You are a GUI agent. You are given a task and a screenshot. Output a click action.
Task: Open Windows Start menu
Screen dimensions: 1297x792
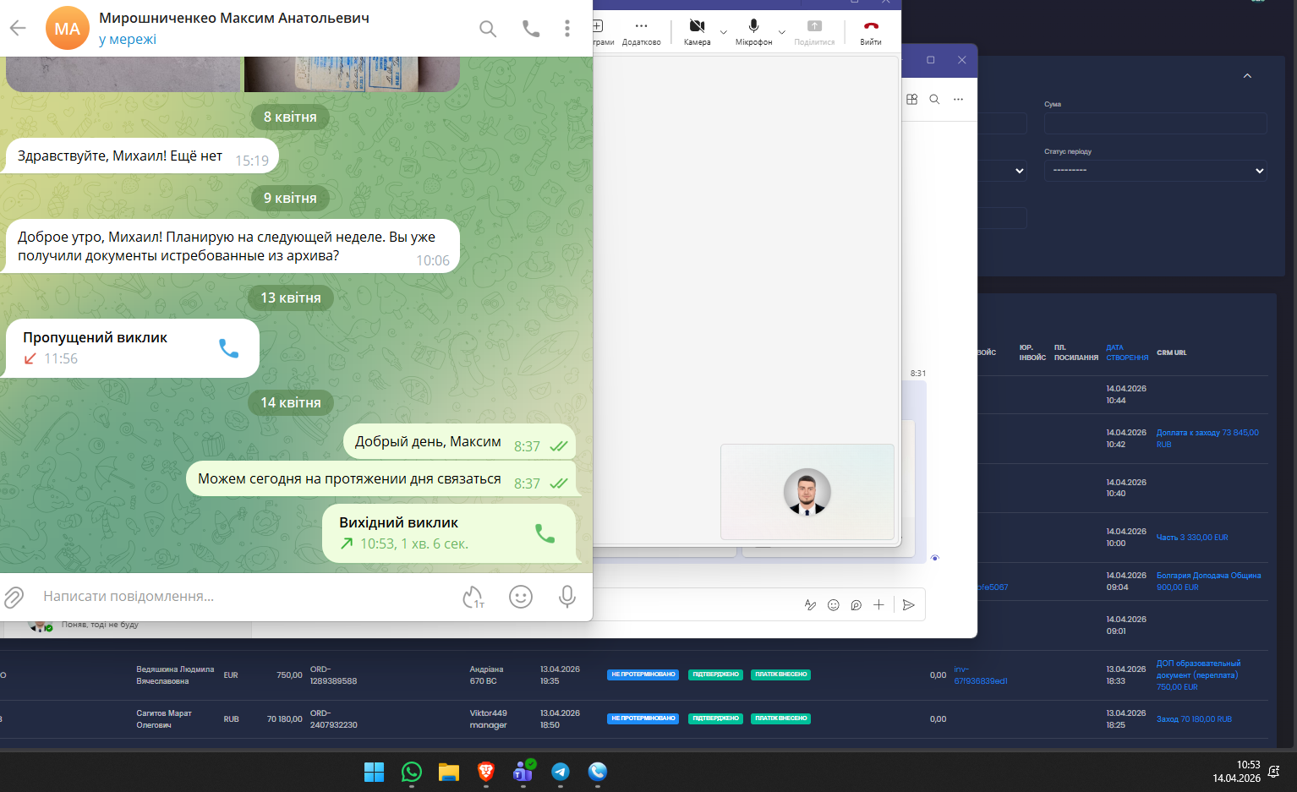(374, 772)
